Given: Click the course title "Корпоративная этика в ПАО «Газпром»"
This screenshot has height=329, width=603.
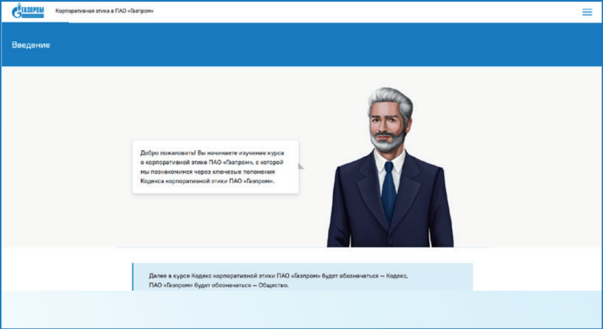Looking at the screenshot, I should 104,11.
